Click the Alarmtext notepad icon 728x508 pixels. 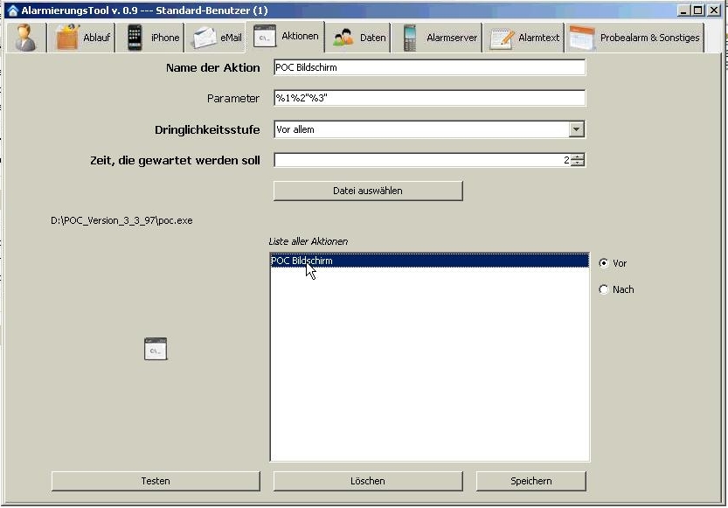(x=502, y=38)
